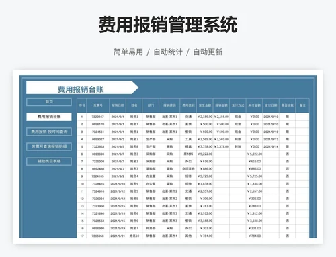This screenshot has width=336, height=257.
Task: Go to 发票号查询报销明细 in the sidebar
Action: tap(49, 146)
